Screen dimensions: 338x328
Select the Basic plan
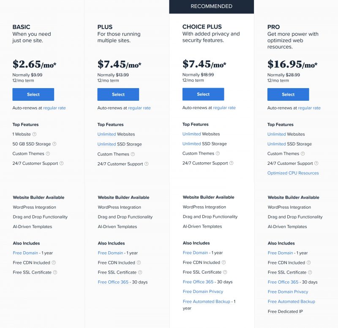pos(33,94)
